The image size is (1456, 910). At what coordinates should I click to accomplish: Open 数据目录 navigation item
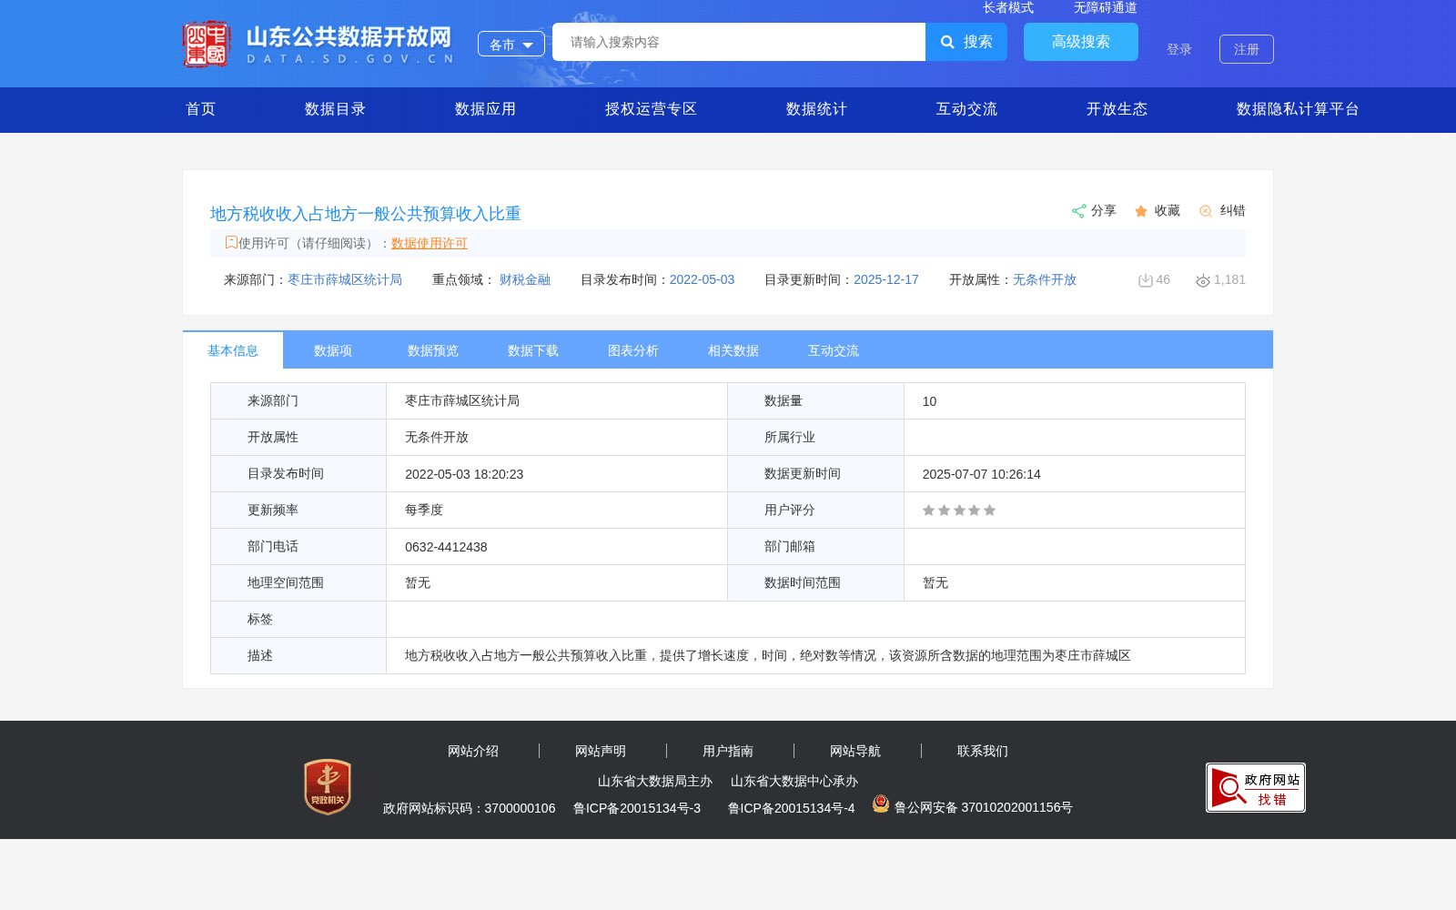336,109
